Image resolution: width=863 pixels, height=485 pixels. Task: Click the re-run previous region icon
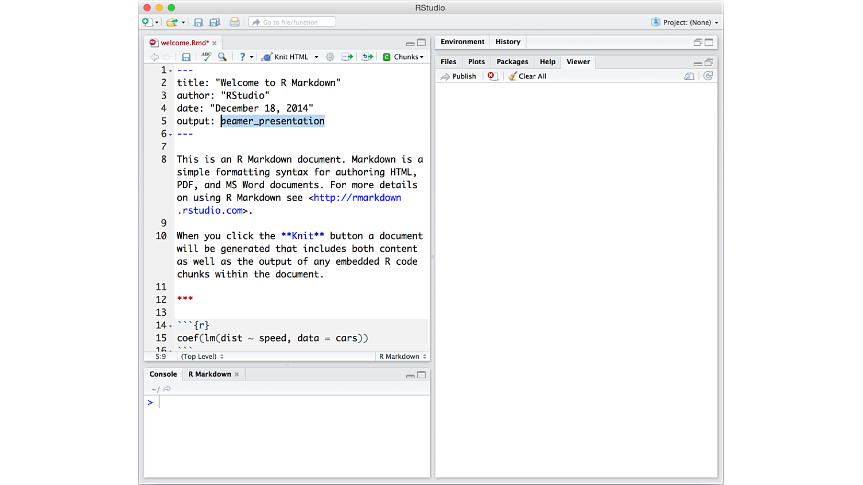367,57
